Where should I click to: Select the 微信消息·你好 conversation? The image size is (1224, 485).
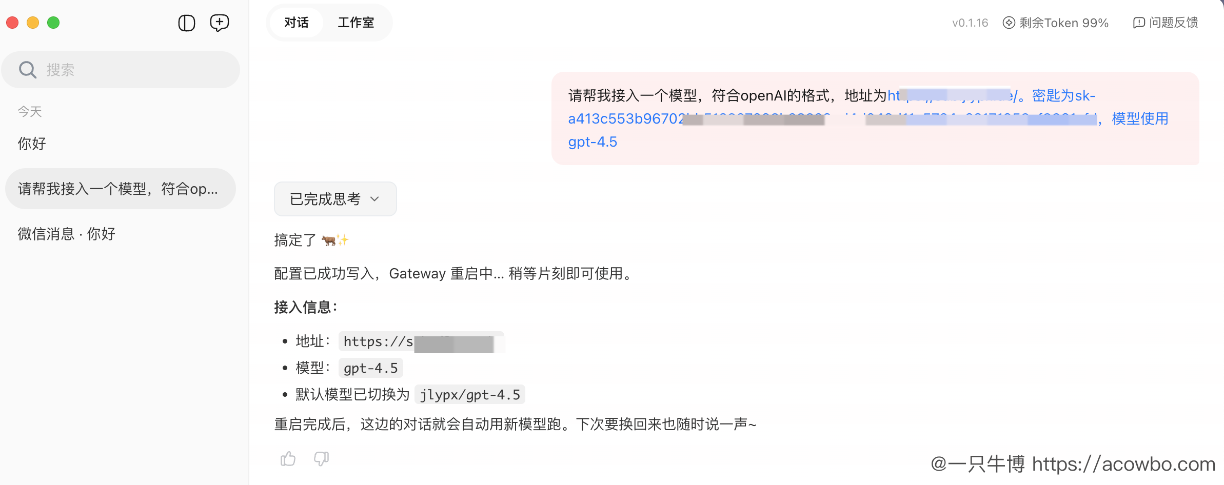(66, 234)
